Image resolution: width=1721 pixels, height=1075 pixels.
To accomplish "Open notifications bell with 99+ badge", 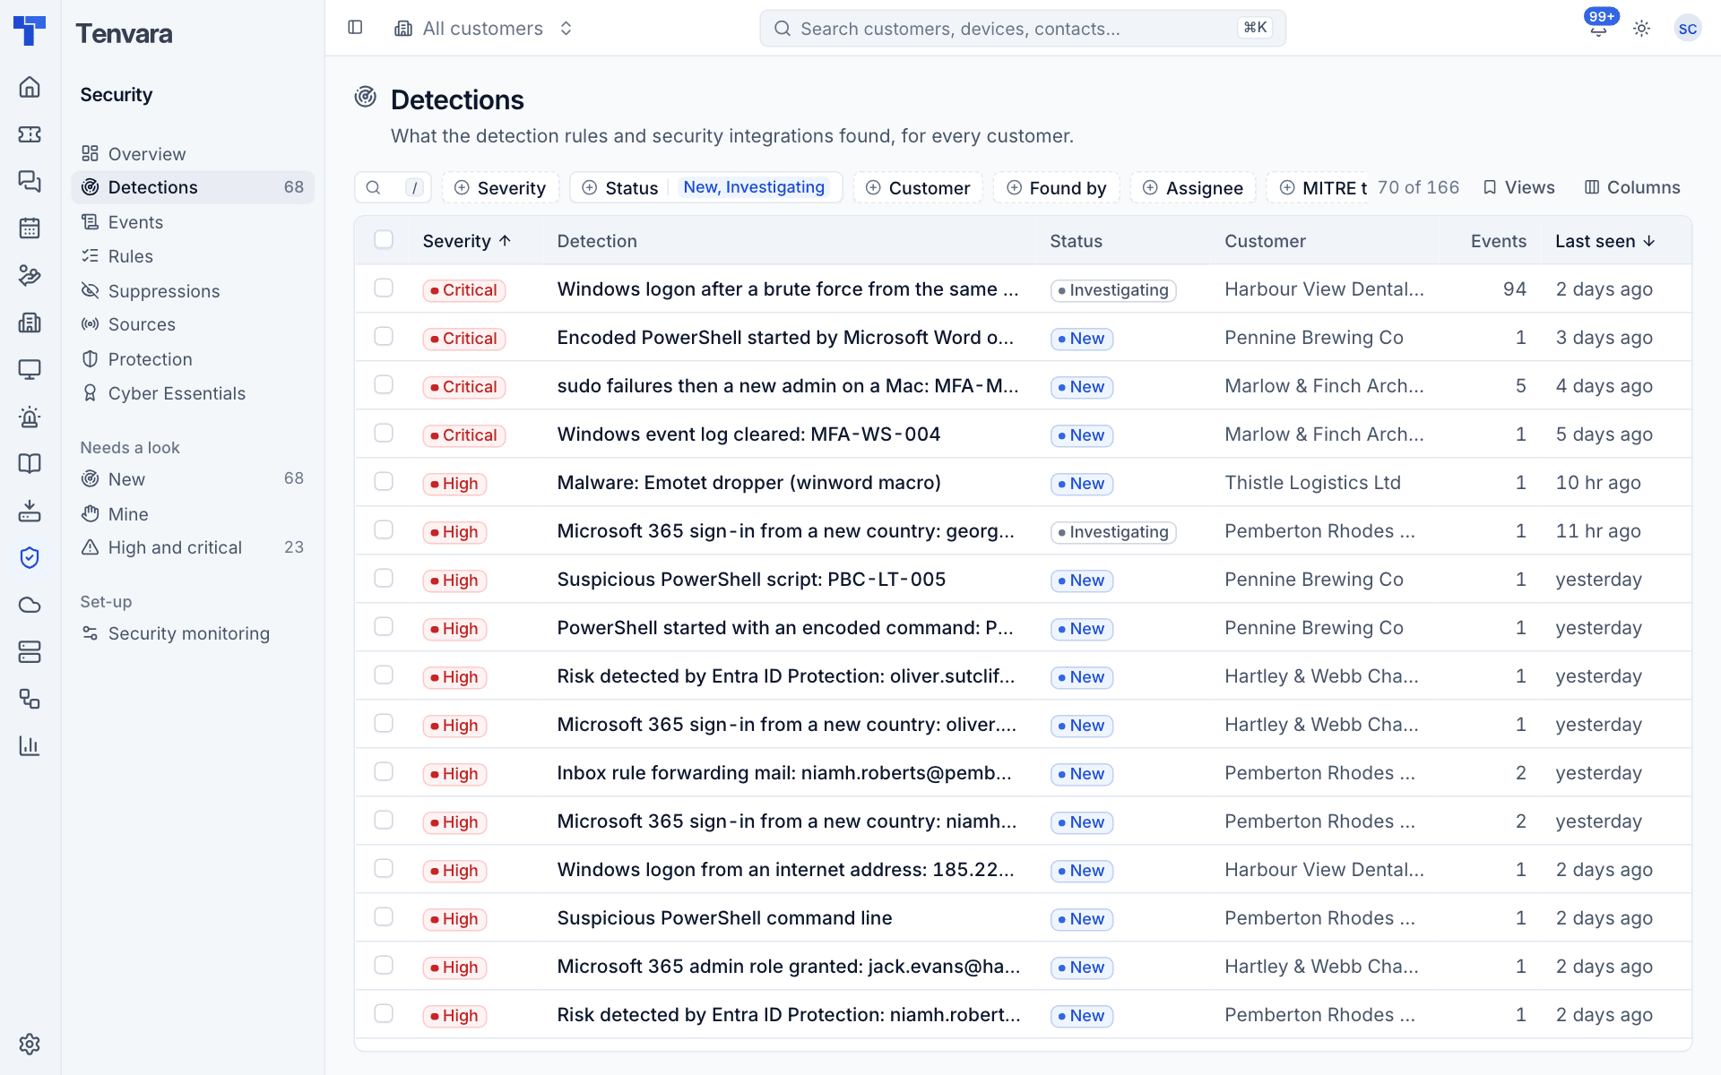I will click(1598, 28).
